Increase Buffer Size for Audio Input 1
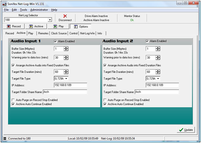The height and width of the screenshot is (143, 201). click(66, 47)
